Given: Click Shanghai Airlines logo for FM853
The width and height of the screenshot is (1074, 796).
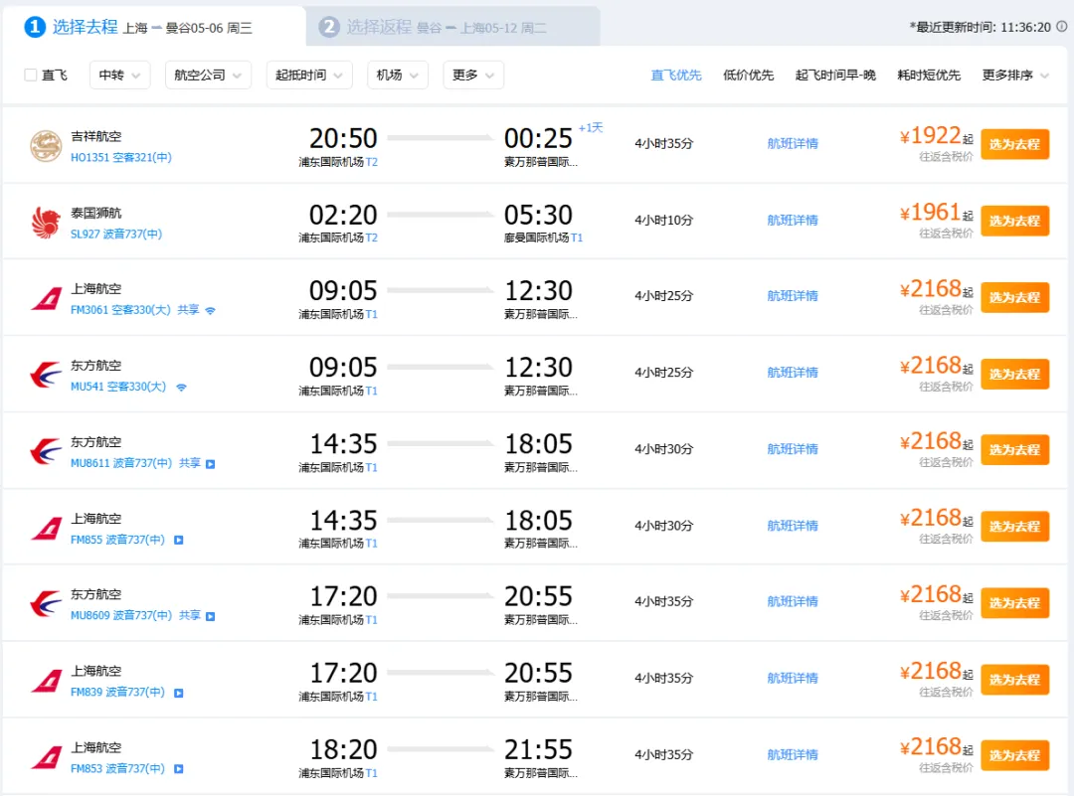Looking at the screenshot, I should pos(46,757).
